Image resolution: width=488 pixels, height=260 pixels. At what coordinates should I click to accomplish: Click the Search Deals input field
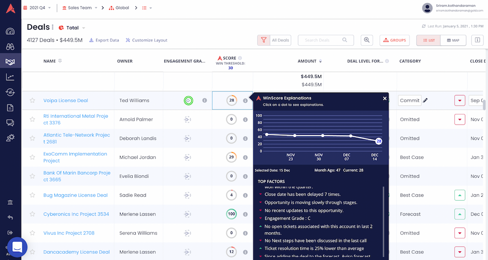click(325, 40)
